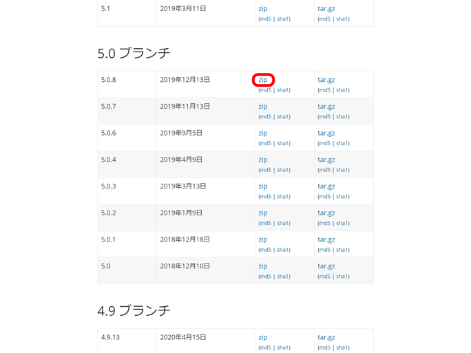Select the date 2019年3月11日
The image size is (471, 353).
(183, 8)
